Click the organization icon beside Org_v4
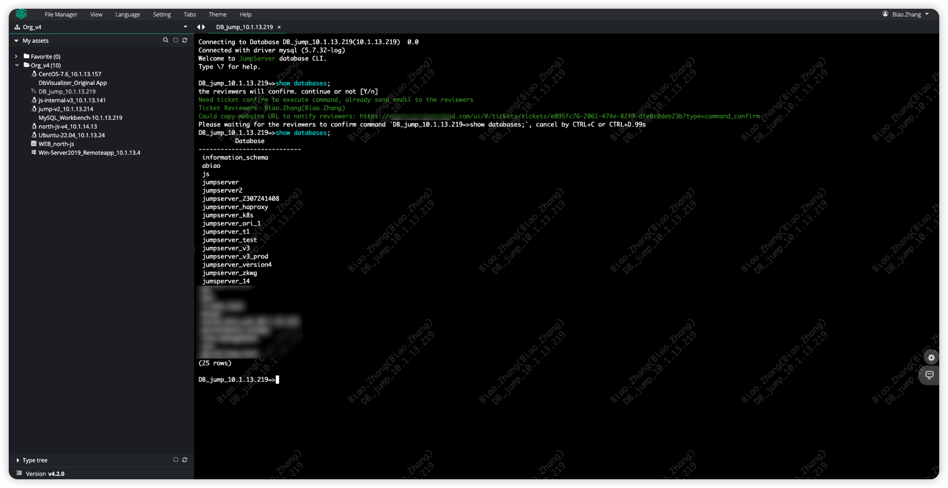 tap(17, 27)
